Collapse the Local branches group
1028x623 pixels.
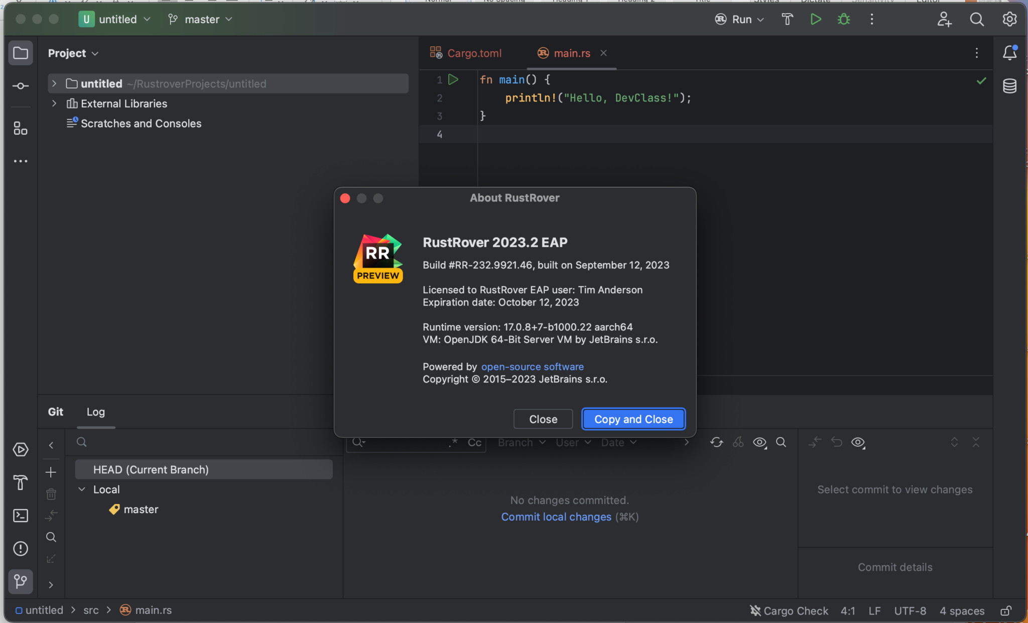pyautogui.click(x=82, y=489)
